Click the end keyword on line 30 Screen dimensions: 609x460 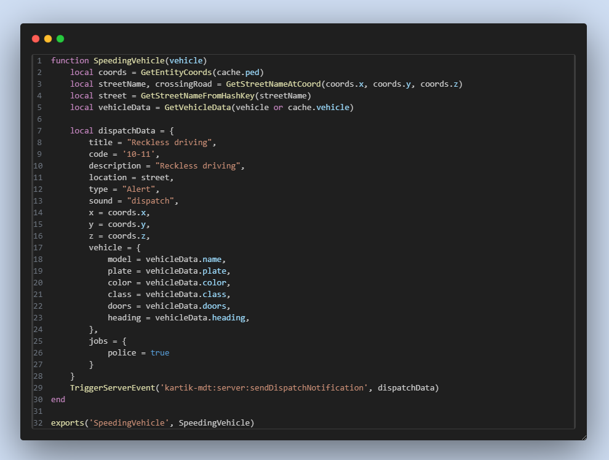click(x=58, y=399)
